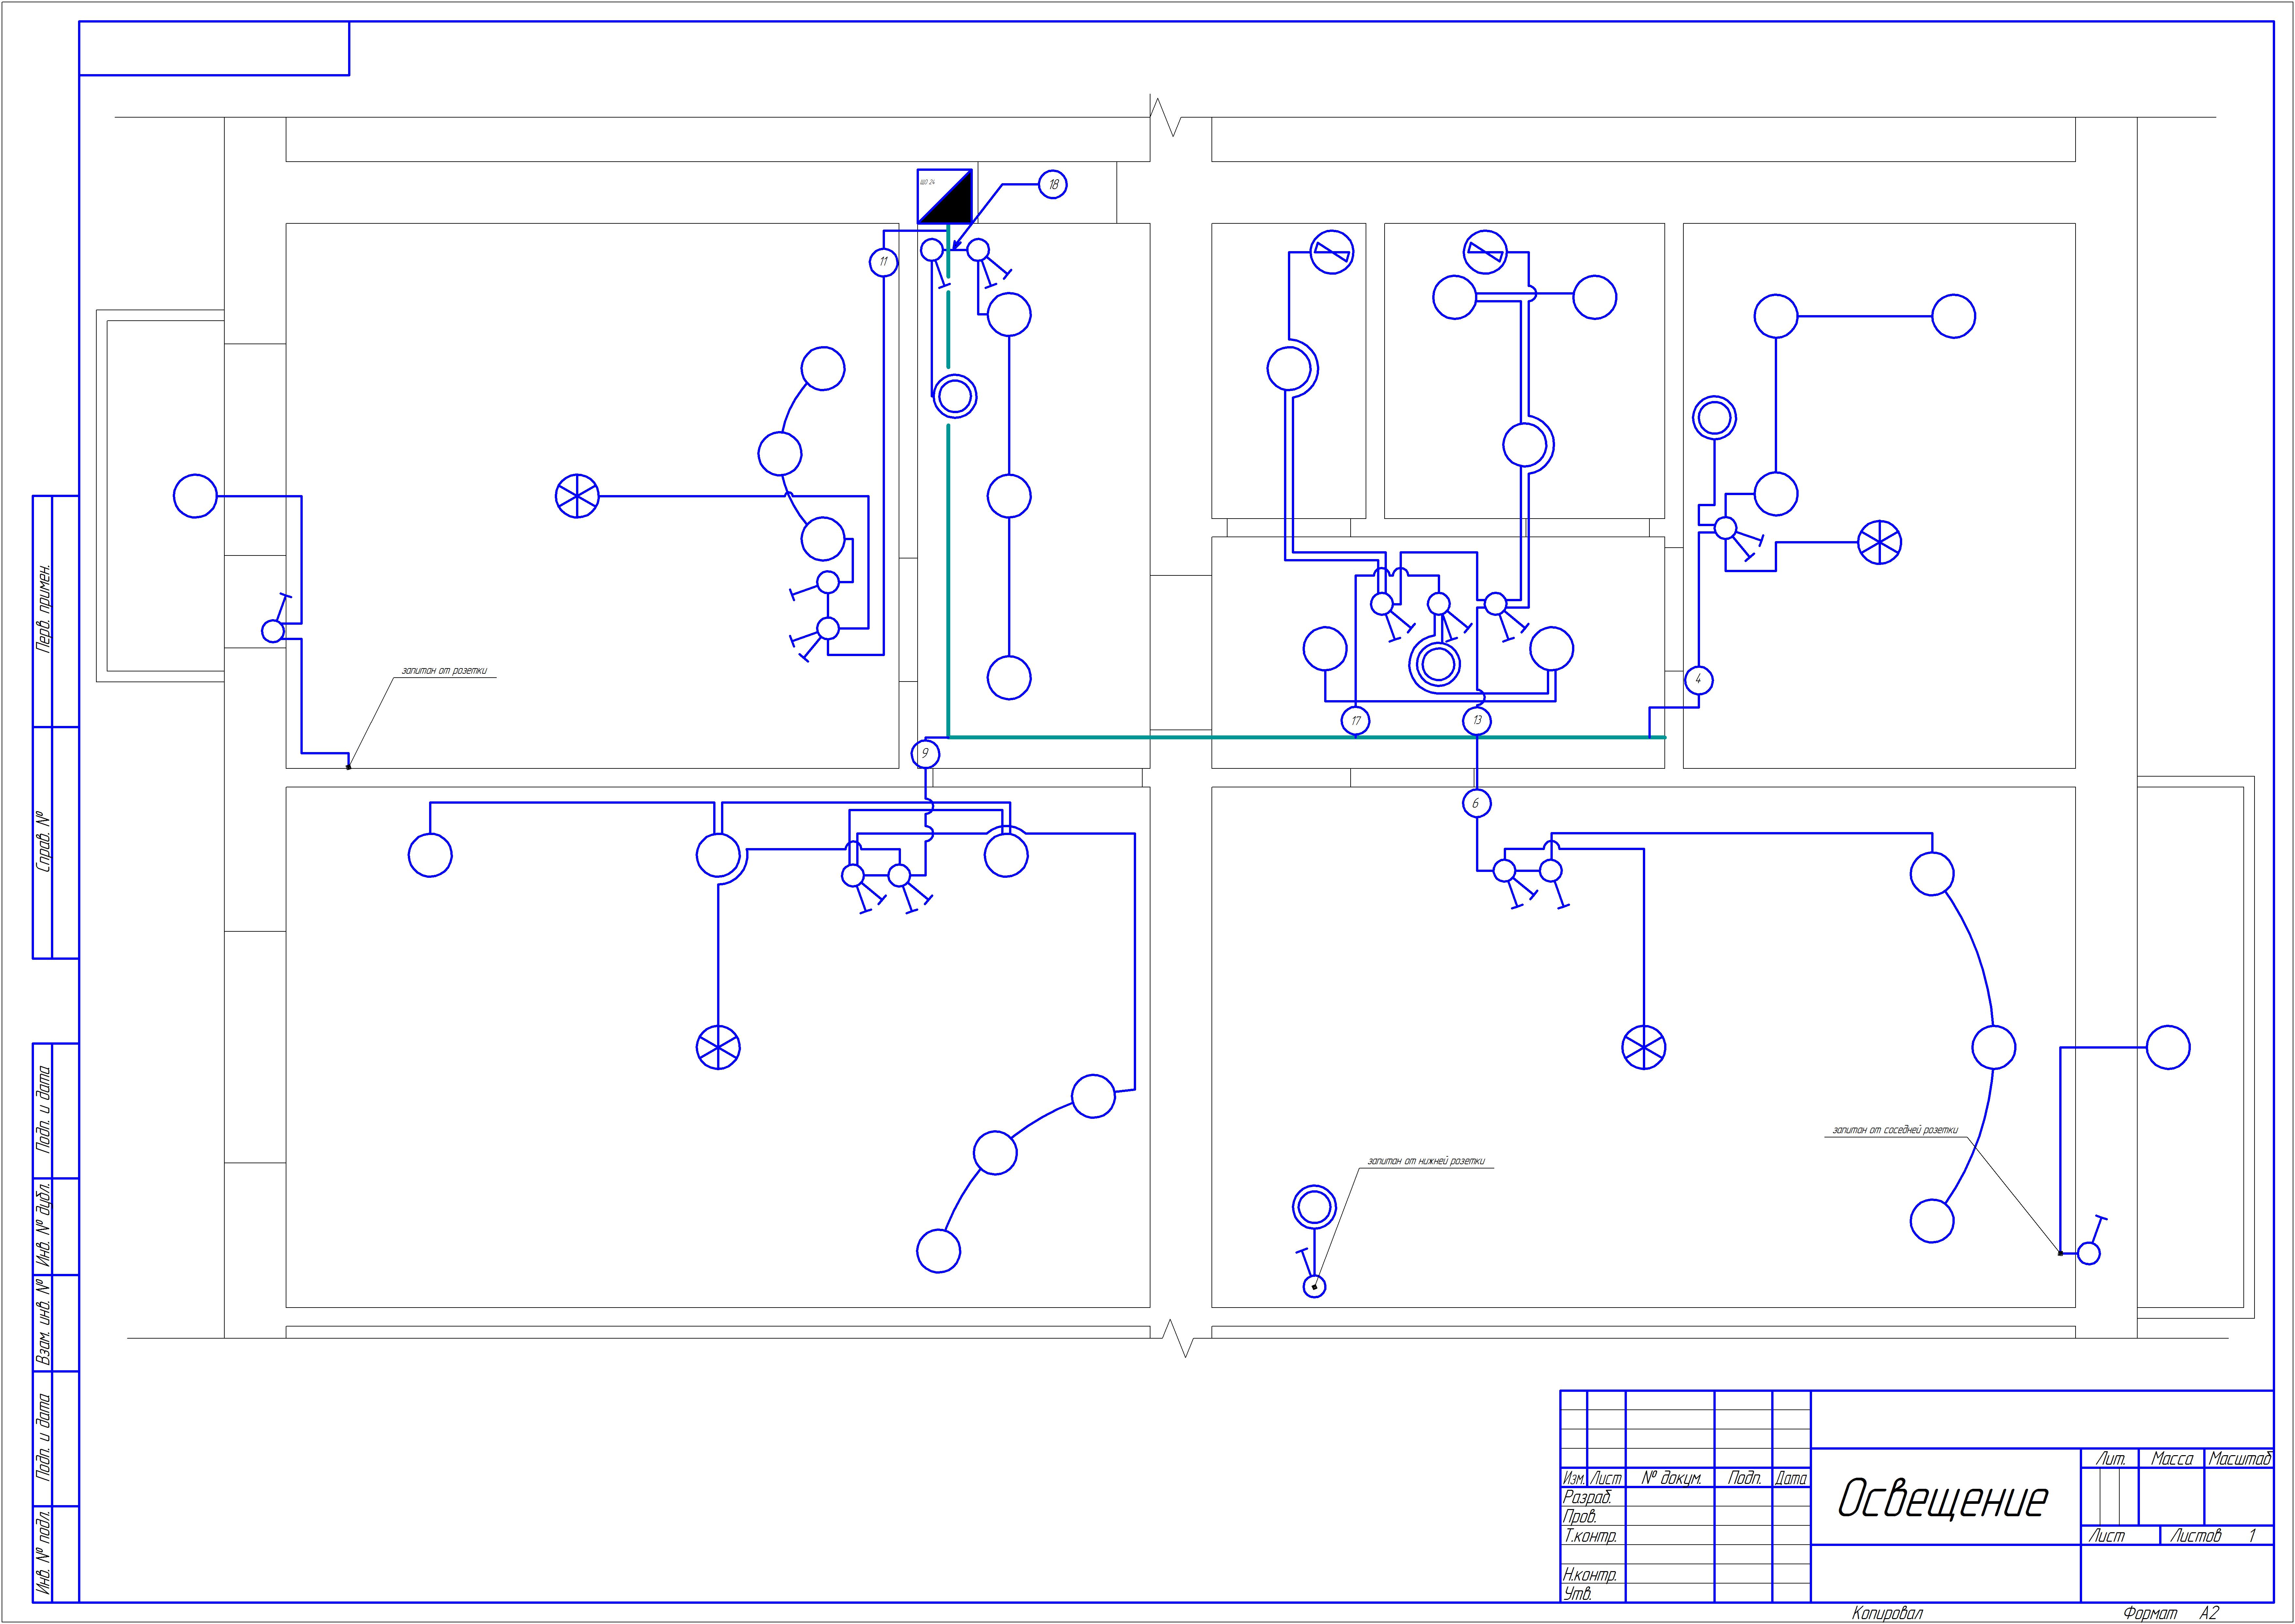This screenshot has height=1624, width=2295.
Task: Select the note 'запитан от нижней розетки'
Action: point(1426,1161)
